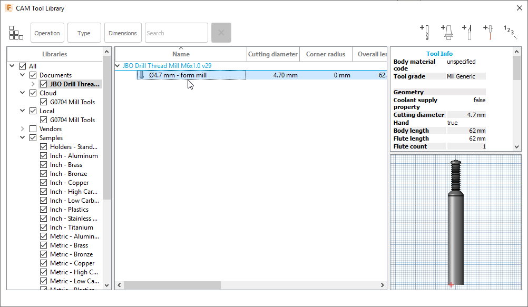This screenshot has height=307, width=528.
Task: Add a new turning tool
Action: click(x=468, y=32)
